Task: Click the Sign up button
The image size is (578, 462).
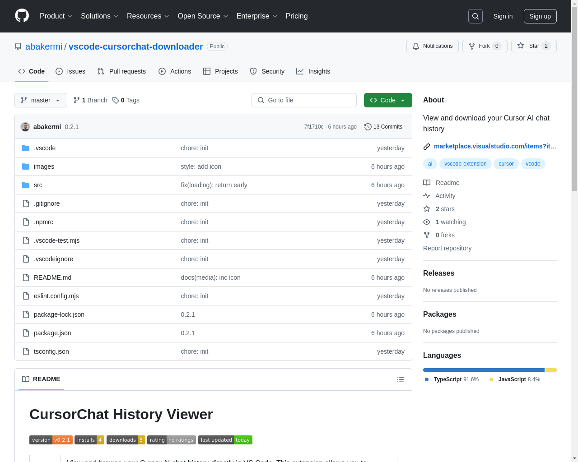Action: 540,16
